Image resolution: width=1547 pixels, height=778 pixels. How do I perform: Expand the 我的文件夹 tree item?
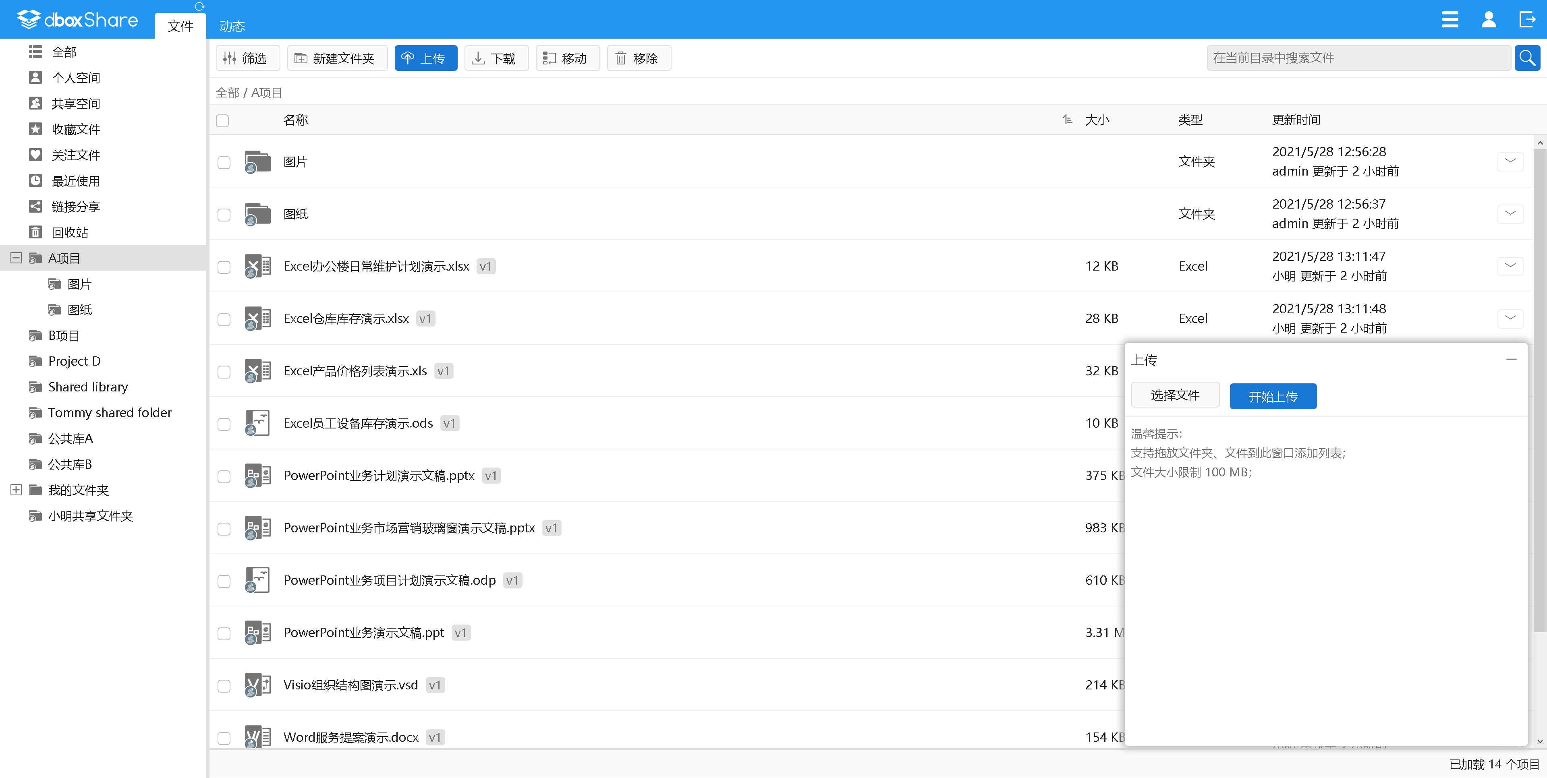point(15,489)
